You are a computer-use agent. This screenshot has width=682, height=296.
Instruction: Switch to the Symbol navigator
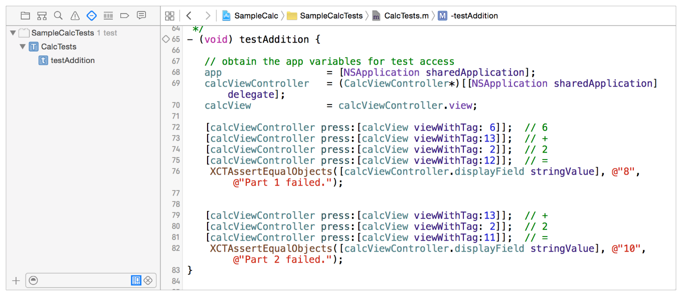(x=42, y=15)
